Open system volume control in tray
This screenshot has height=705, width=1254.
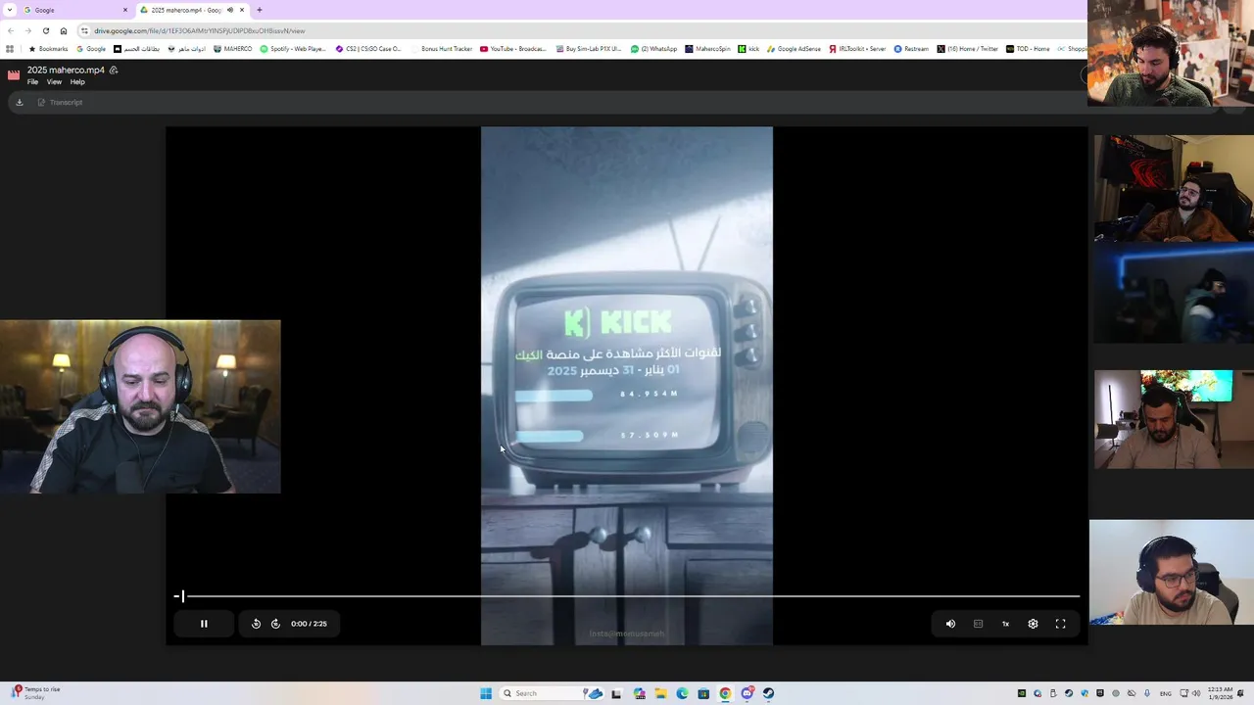[x=1195, y=693]
